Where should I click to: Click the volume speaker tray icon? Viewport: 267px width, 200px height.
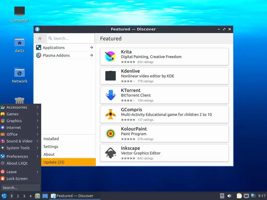pos(229,196)
